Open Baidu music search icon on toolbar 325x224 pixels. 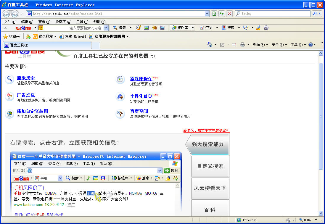click(x=139, y=28)
